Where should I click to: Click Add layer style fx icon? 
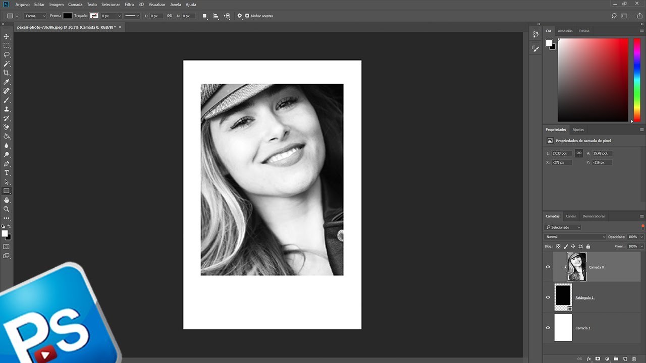tap(588, 359)
